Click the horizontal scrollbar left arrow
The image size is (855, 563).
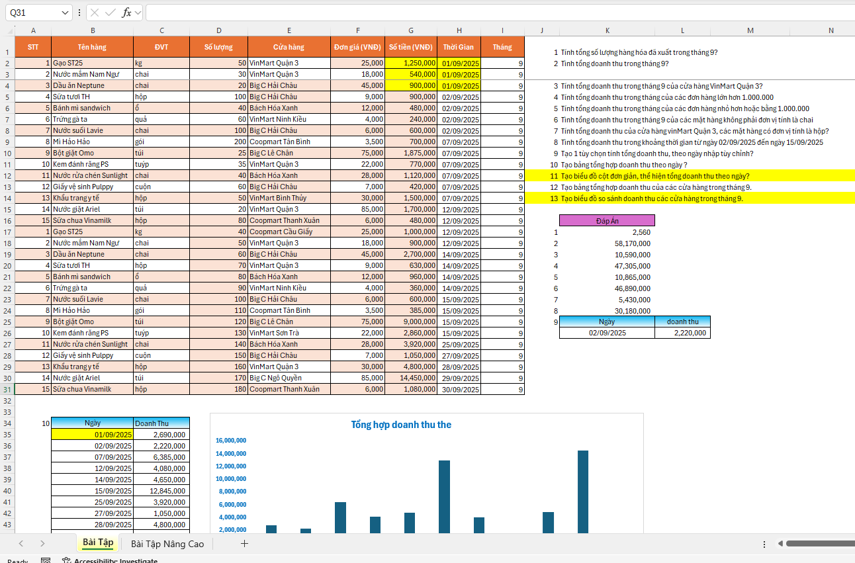click(781, 544)
